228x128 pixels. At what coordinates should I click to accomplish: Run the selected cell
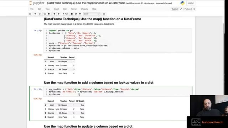[66, 14]
